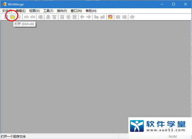Open the 视图(V) menu
This screenshot has height=139, width=192.
pos(35,11)
